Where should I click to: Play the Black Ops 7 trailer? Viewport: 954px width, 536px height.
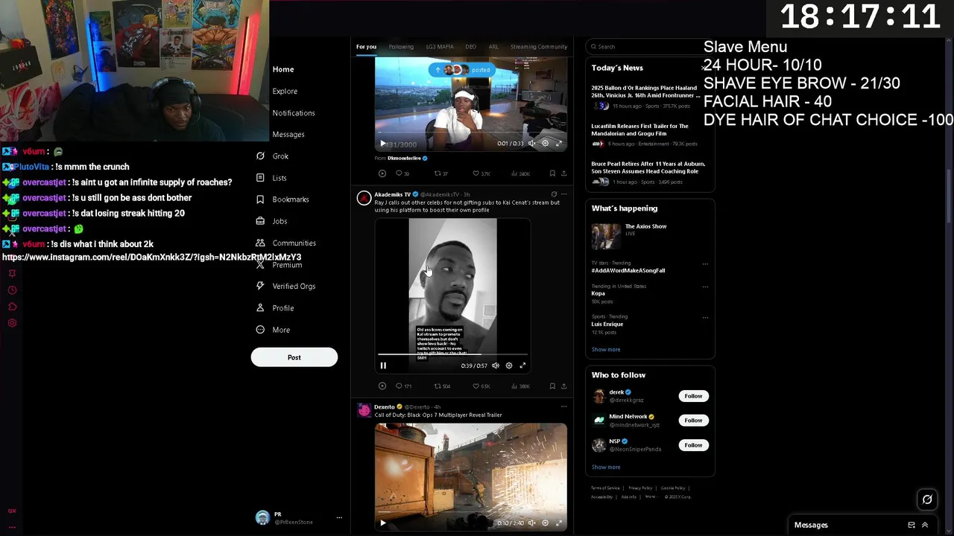[383, 523]
